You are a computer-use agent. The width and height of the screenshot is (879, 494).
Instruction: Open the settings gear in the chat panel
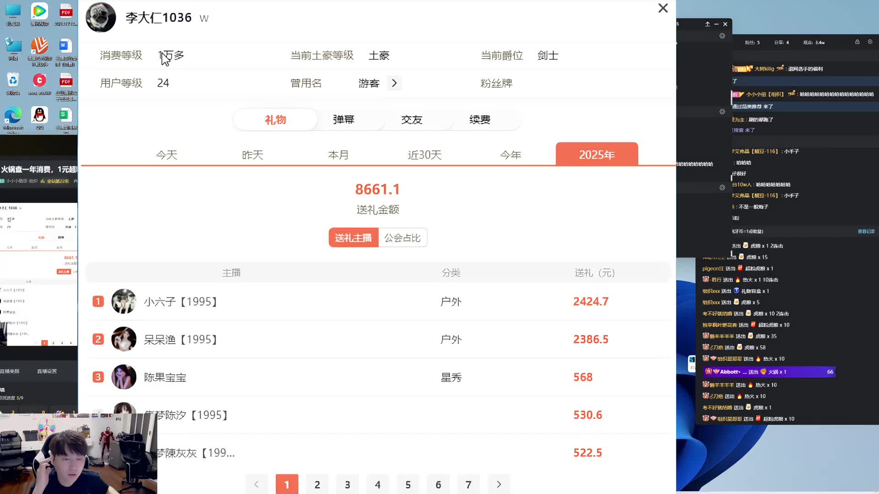(722, 36)
